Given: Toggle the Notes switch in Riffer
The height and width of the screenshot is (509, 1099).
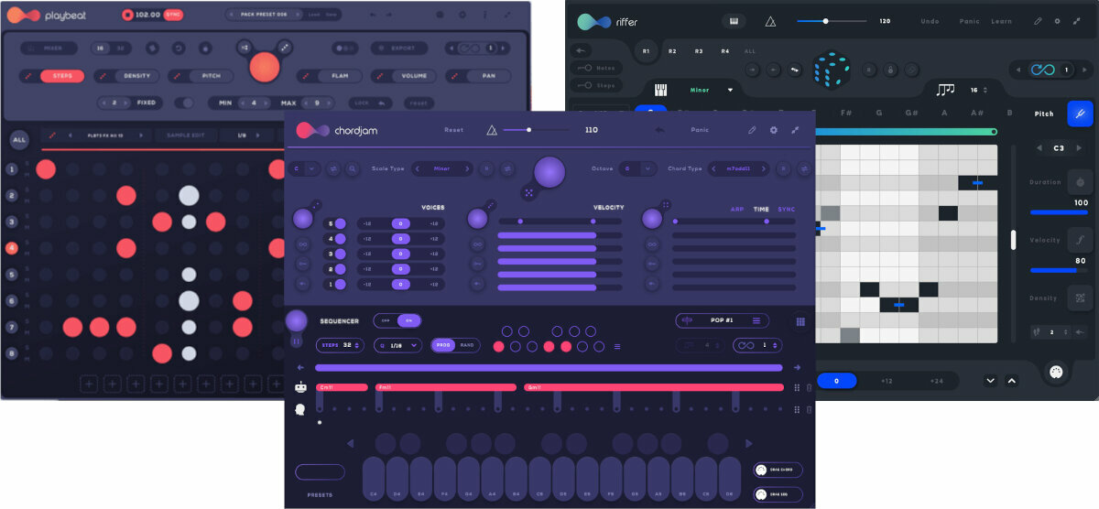Looking at the screenshot, I should pyautogui.click(x=594, y=68).
